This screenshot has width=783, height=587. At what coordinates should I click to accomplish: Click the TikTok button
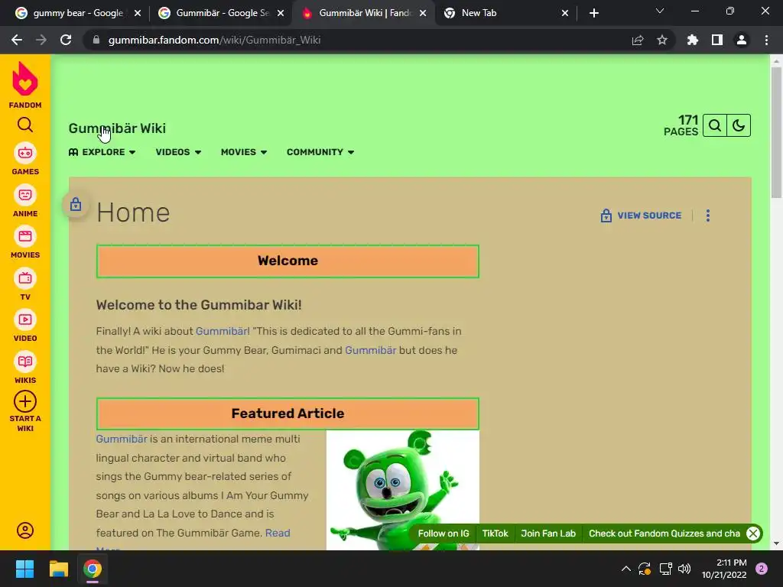coord(495,533)
